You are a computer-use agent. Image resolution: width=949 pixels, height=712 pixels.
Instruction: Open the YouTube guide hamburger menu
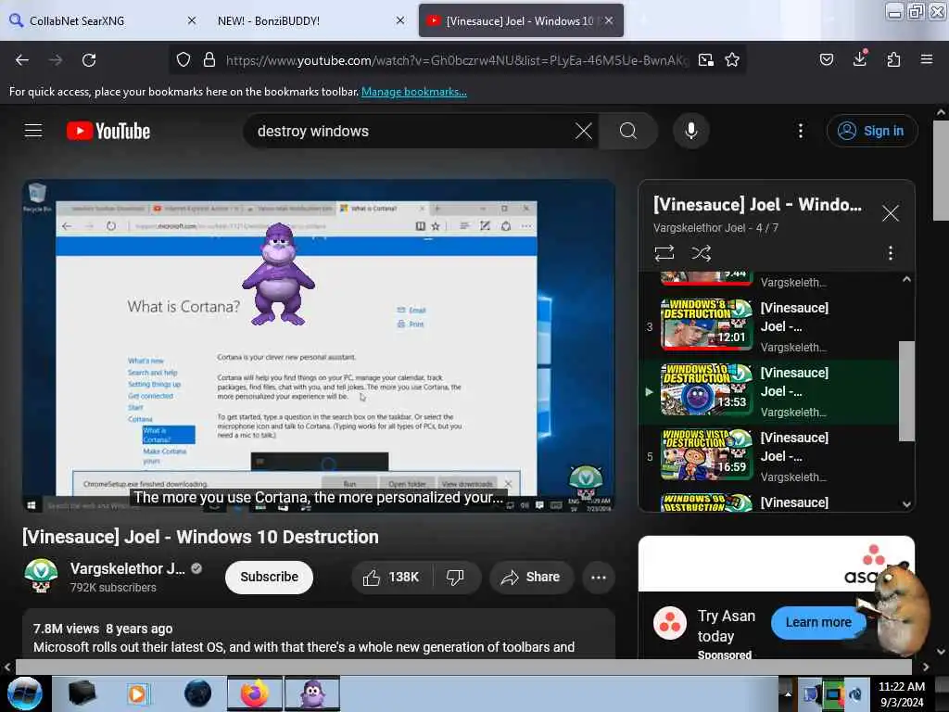coord(33,131)
